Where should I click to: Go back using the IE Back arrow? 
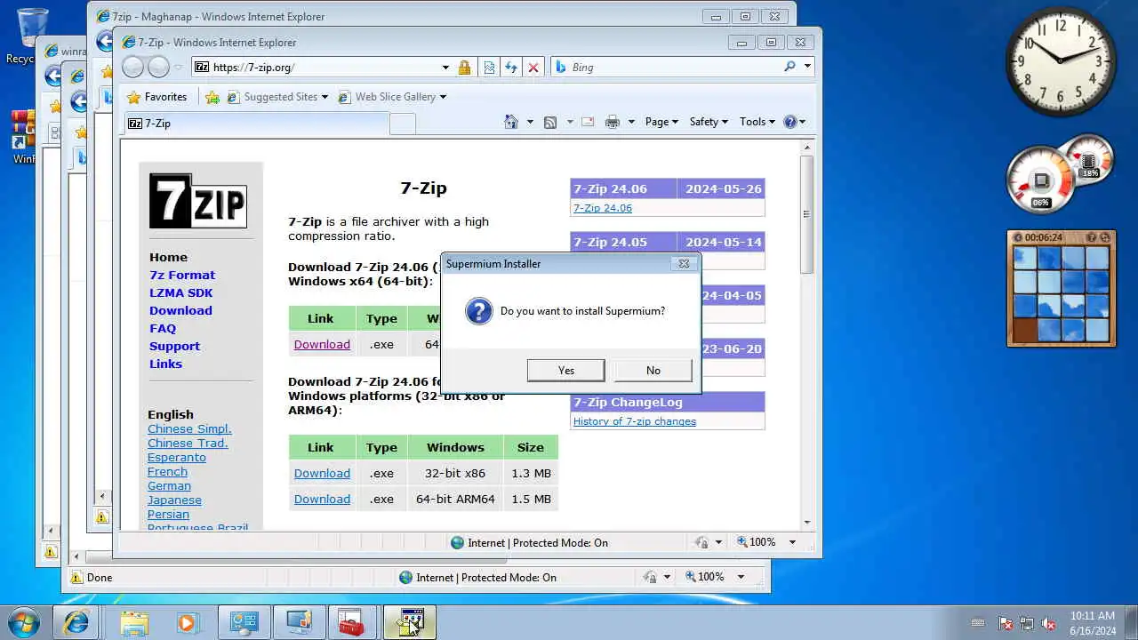[x=132, y=67]
